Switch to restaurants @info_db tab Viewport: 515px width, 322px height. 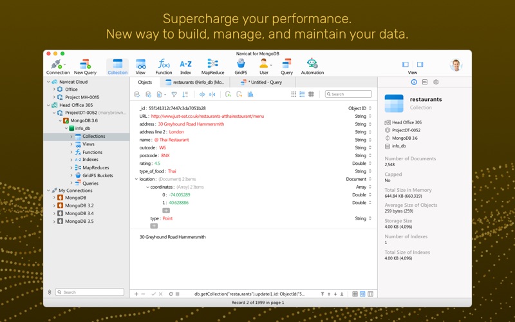195,82
